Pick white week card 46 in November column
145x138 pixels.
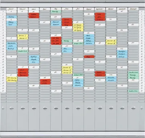click(122, 30)
